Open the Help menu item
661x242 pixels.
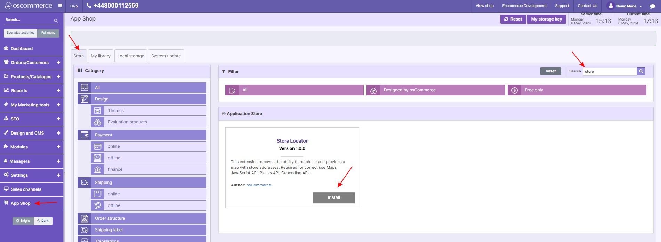[74, 6]
